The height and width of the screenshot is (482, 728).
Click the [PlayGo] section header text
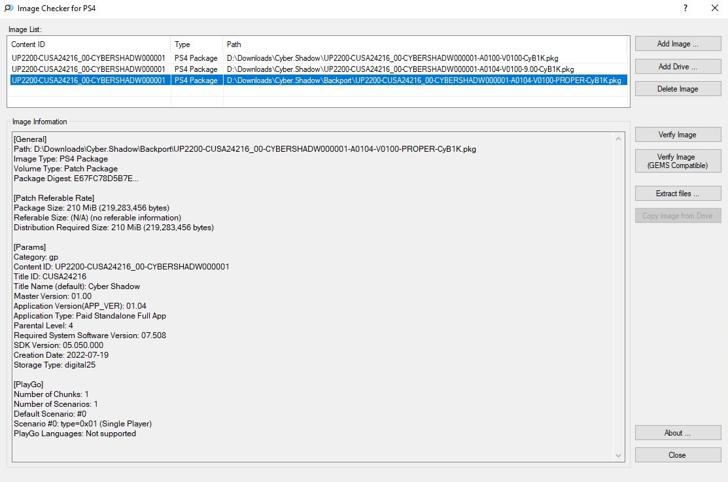28,385
